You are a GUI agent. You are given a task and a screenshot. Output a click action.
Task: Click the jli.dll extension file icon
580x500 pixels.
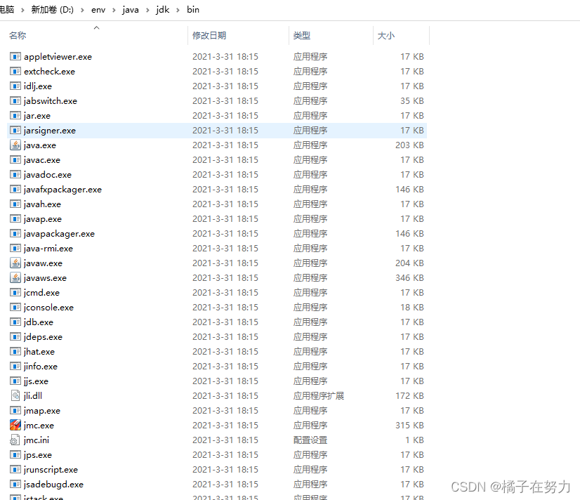tap(16, 395)
